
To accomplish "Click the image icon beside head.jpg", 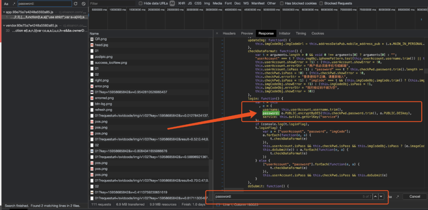I will point(92,45).
